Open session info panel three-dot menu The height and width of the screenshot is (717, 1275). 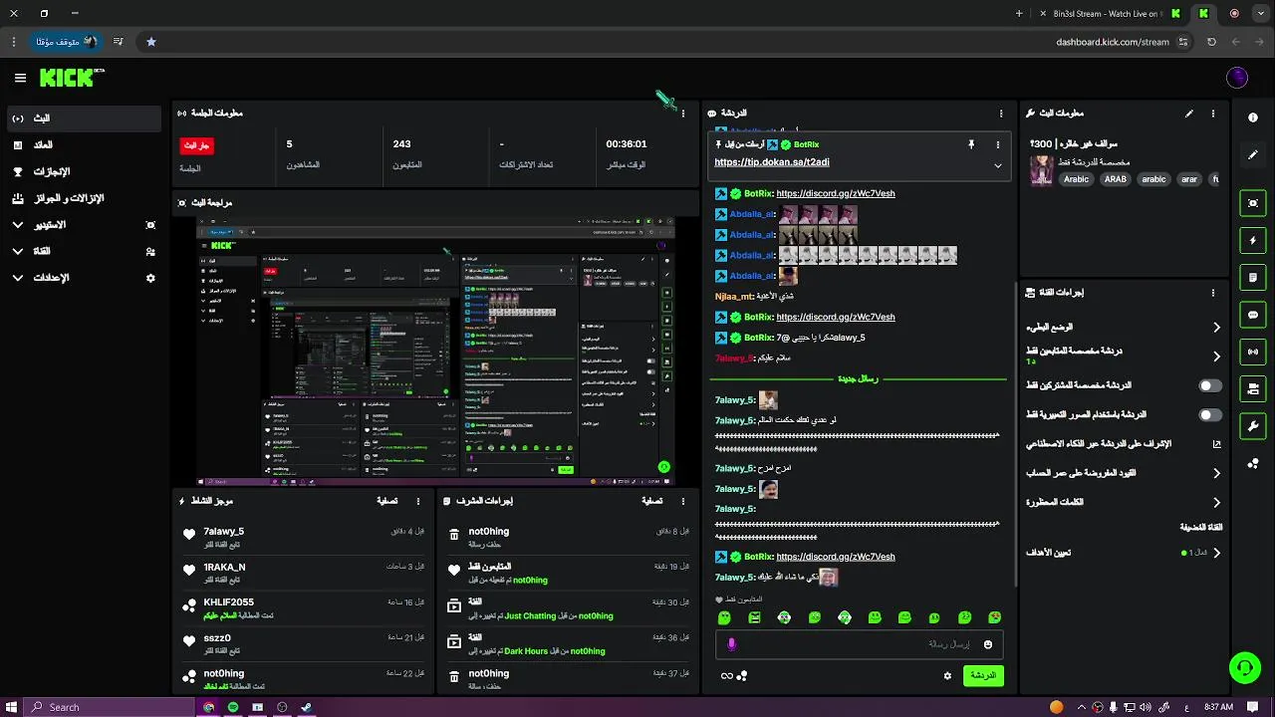click(x=683, y=114)
